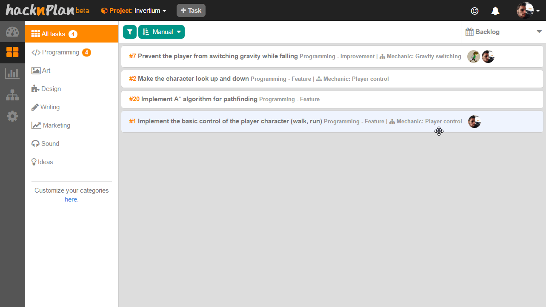546x307 pixels.
Task: Open project settings gear icon
Action: (x=12, y=116)
